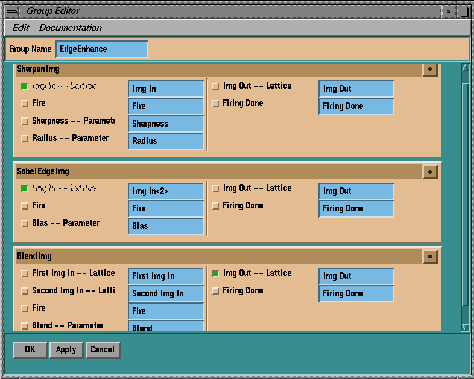This screenshot has width=474, height=379.
Task: Click the Cancel button
Action: (103, 349)
